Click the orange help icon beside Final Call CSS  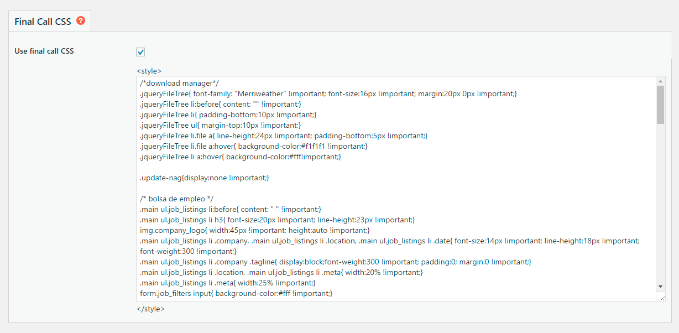point(81,21)
